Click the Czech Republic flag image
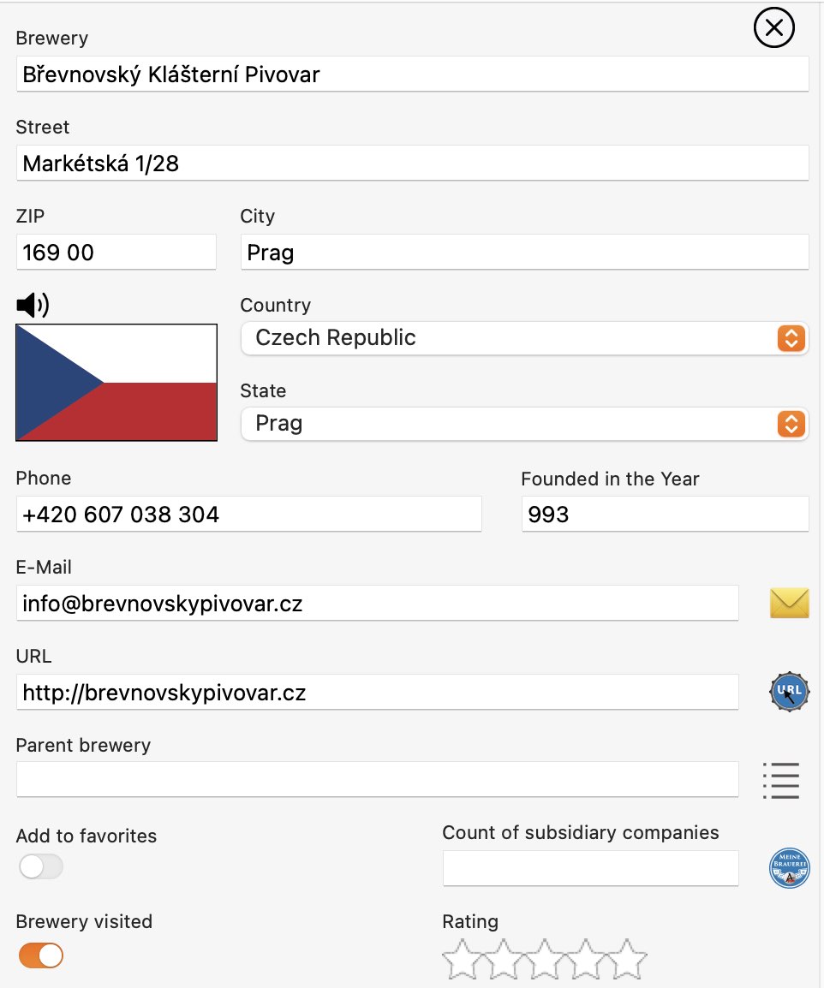Viewport: 824px width, 988px height. (x=116, y=383)
